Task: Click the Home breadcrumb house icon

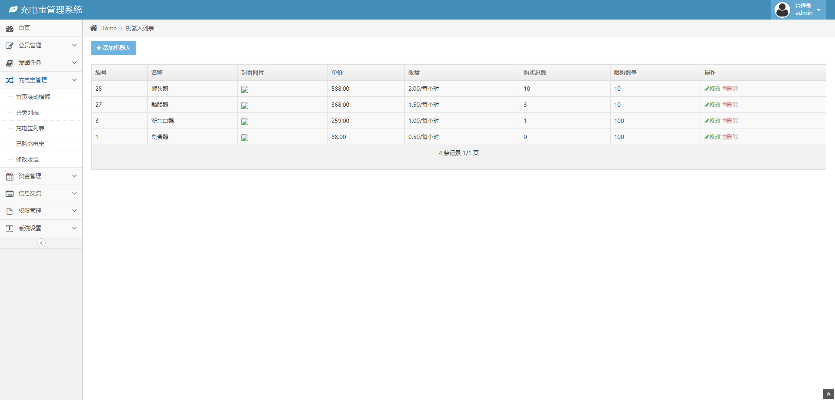Action: [94, 28]
